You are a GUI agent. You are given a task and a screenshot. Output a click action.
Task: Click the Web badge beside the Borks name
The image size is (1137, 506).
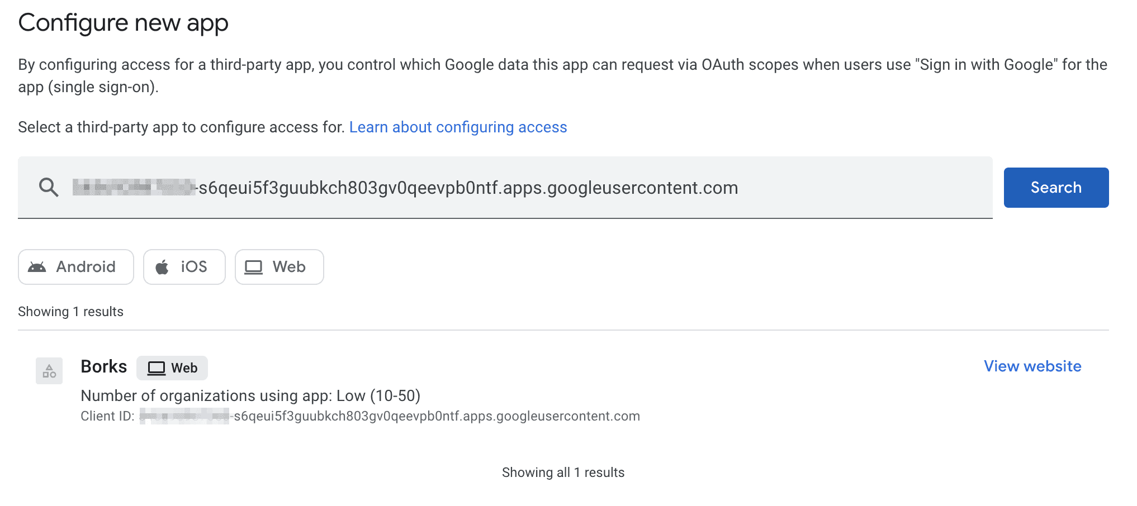tap(172, 367)
